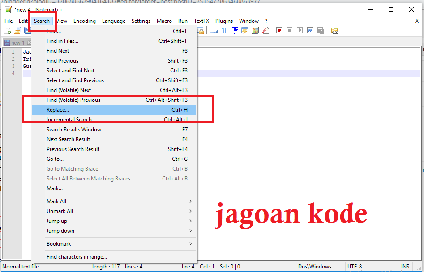424x272 pixels.
Task: Choose Next Search Result
Action: pyautogui.click(x=114, y=139)
